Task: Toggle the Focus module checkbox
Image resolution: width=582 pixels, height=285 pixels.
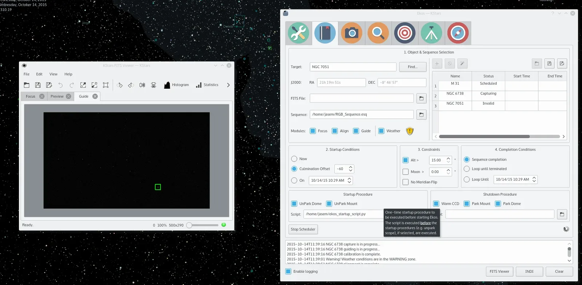Action: [x=313, y=131]
